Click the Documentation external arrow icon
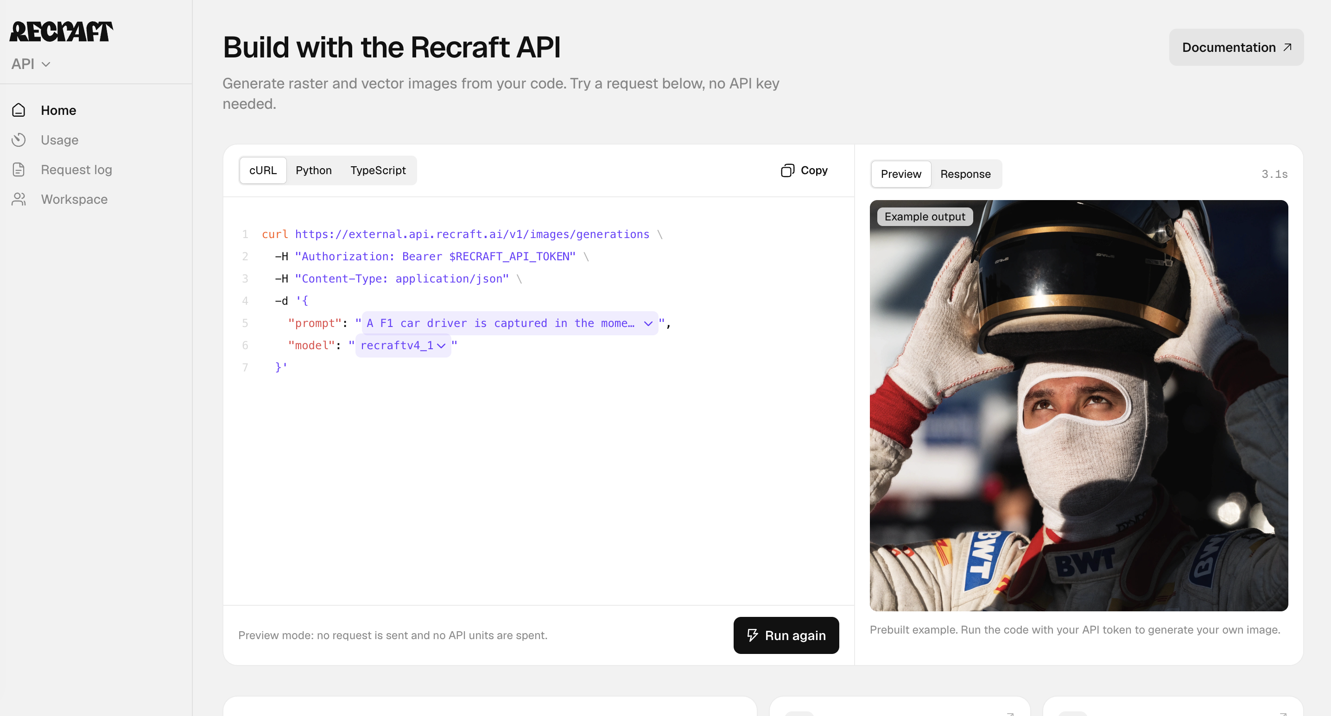Screen dimensions: 1331x716 click(x=1287, y=48)
